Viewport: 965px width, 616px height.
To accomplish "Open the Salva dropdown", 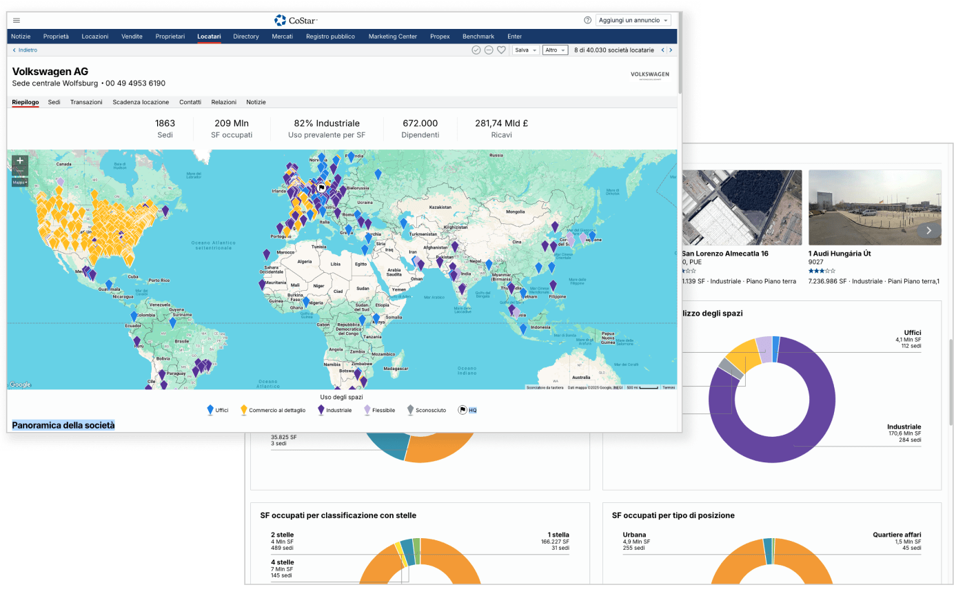I will tap(525, 50).
